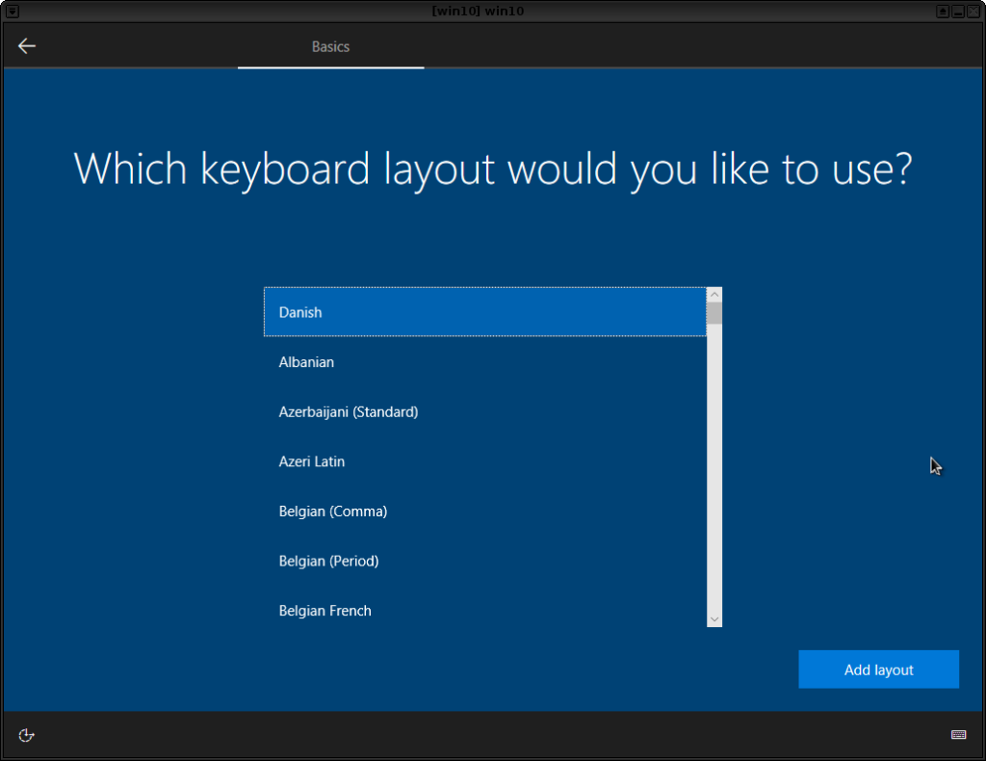This screenshot has width=986, height=761.
Task: Click the Add layout button
Action: pyautogui.click(x=878, y=669)
